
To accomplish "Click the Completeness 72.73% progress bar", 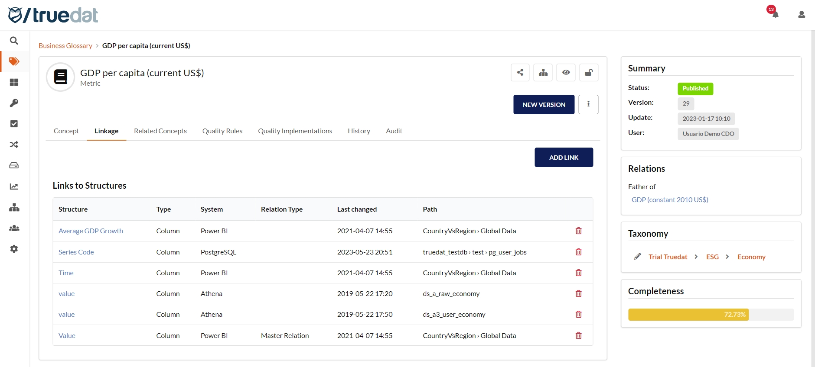I will pyautogui.click(x=711, y=315).
